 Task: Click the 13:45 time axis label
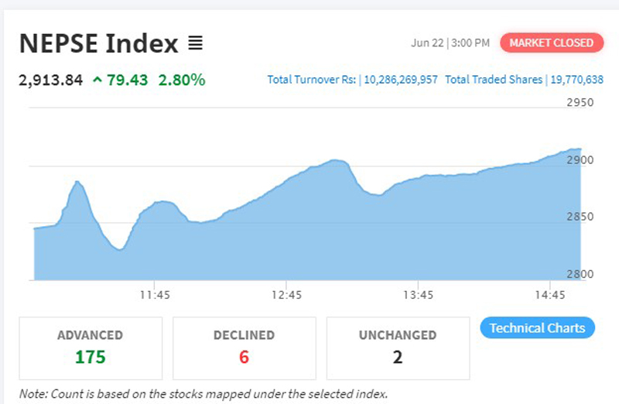pos(418,295)
